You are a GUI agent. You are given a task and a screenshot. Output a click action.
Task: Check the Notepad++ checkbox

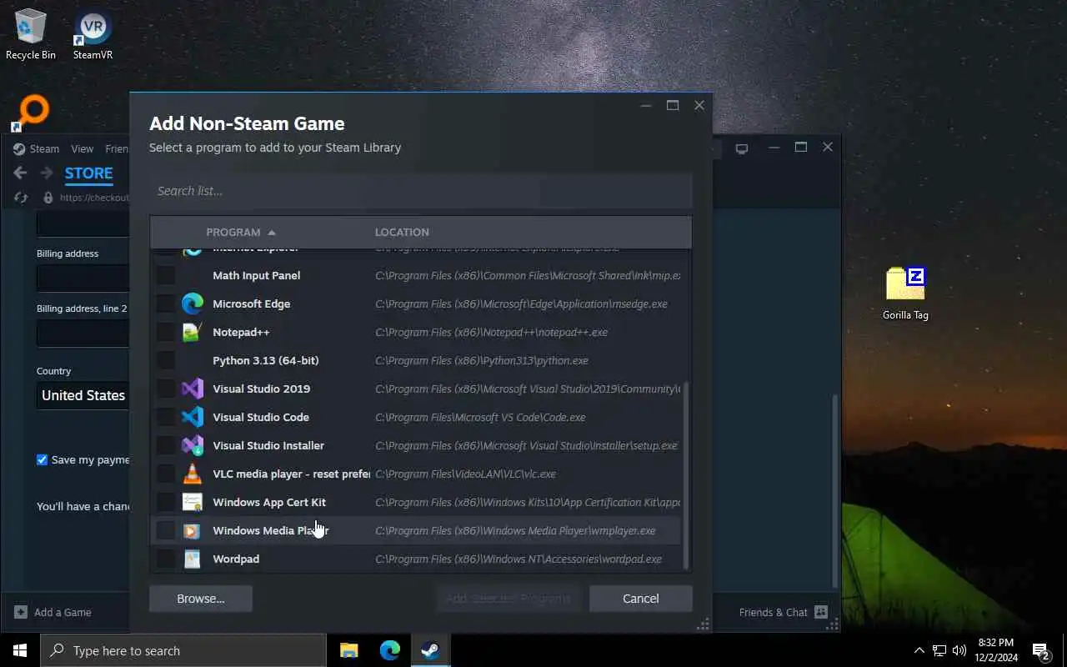click(x=166, y=332)
